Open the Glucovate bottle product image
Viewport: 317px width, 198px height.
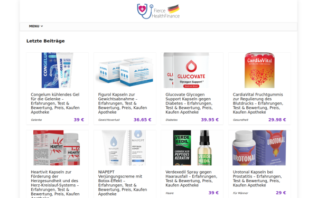(x=186, y=70)
